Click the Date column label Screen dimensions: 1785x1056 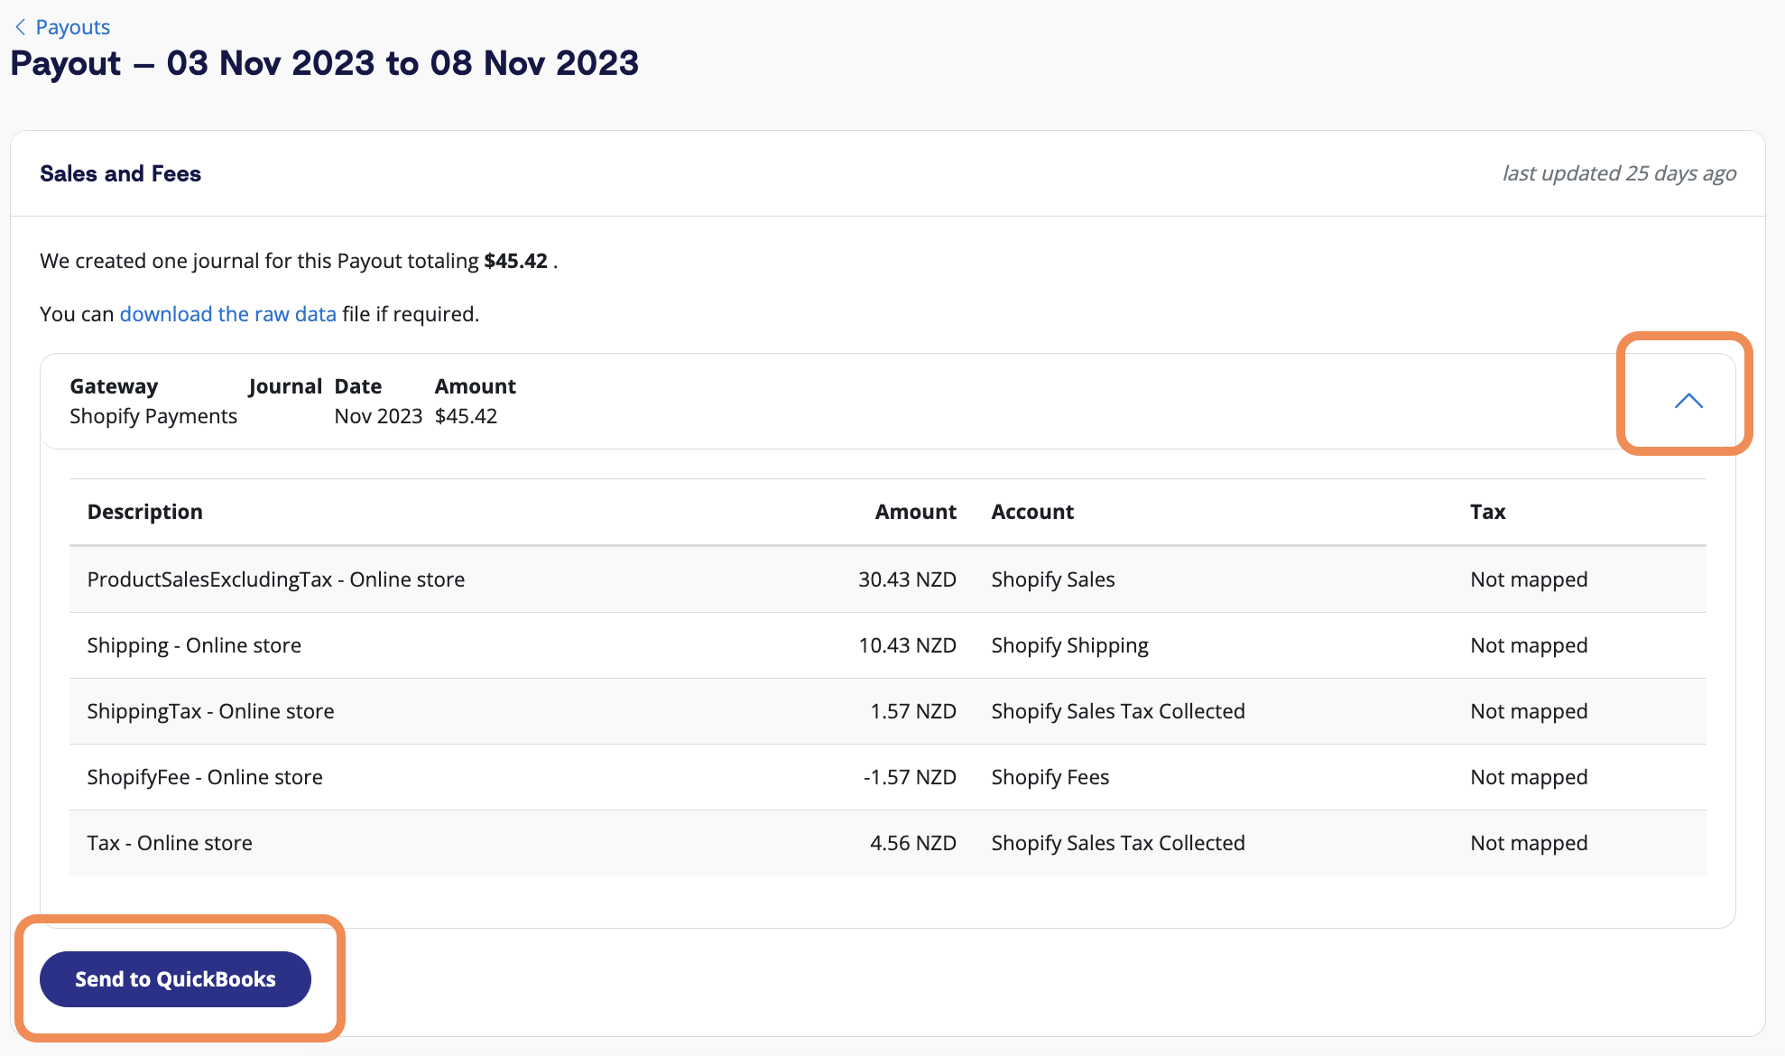pos(358,386)
